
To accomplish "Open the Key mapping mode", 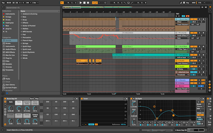I will tap(188, 3).
